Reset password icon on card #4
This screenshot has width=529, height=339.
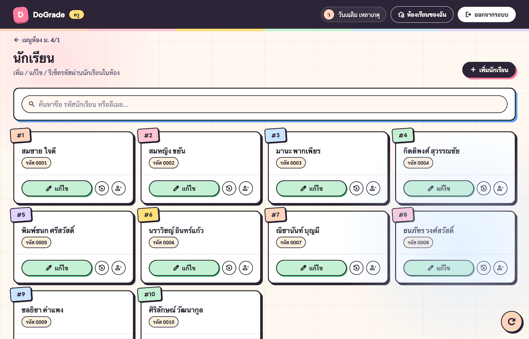click(x=484, y=189)
